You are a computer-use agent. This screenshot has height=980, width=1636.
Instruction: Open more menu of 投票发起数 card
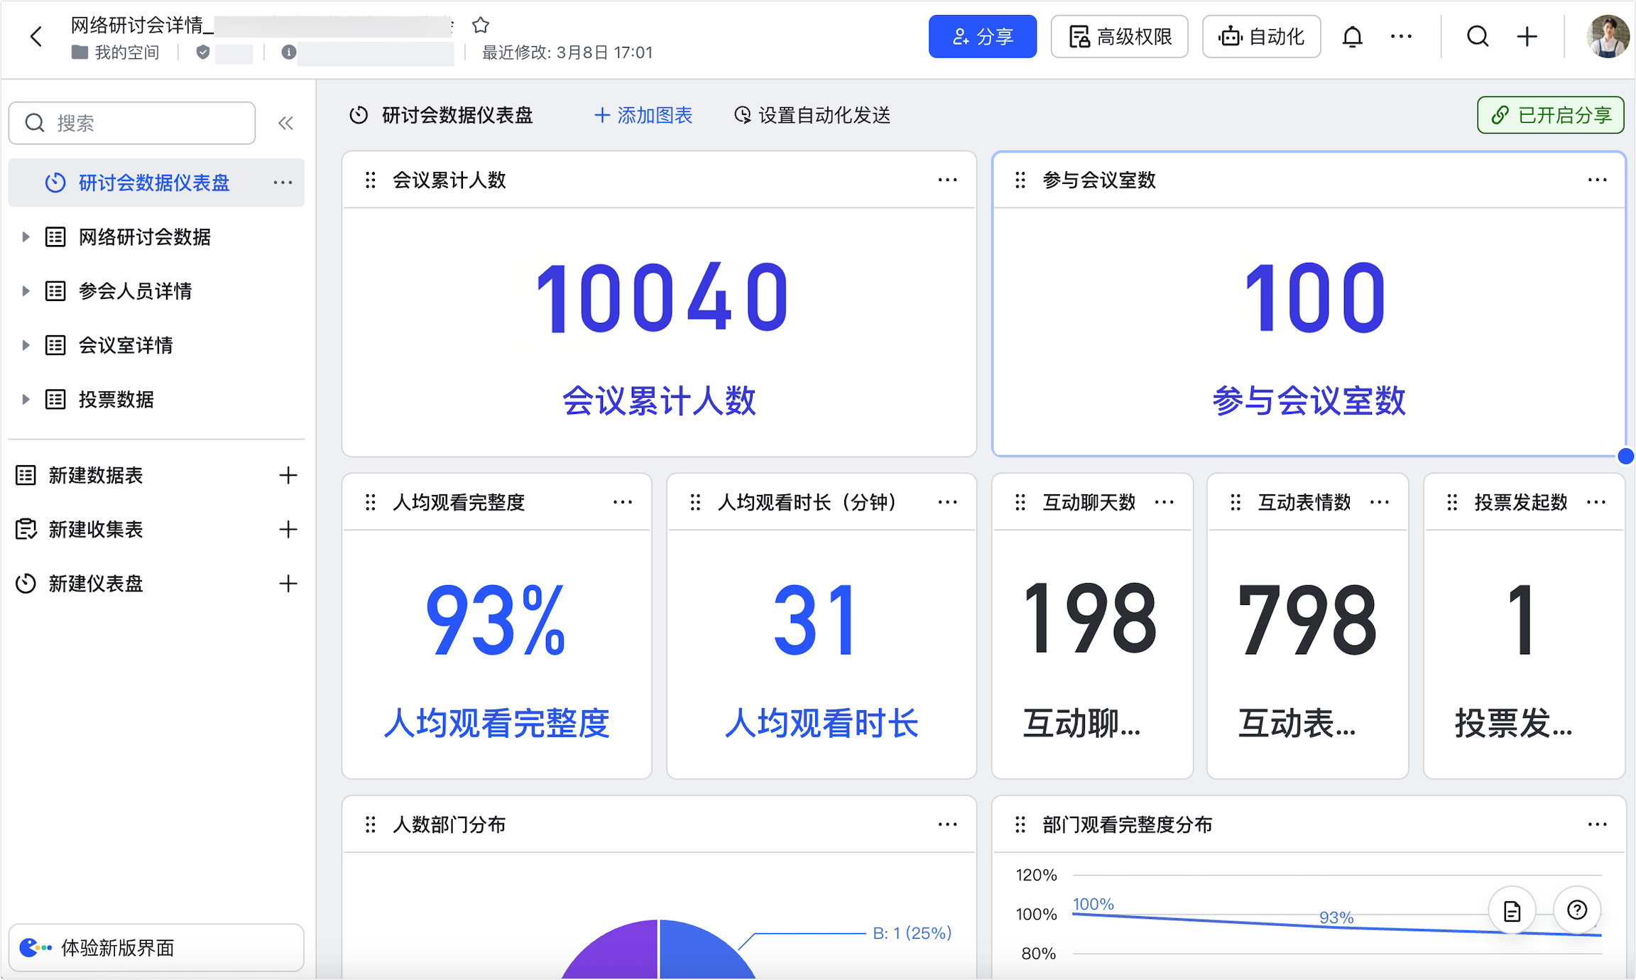click(x=1596, y=502)
